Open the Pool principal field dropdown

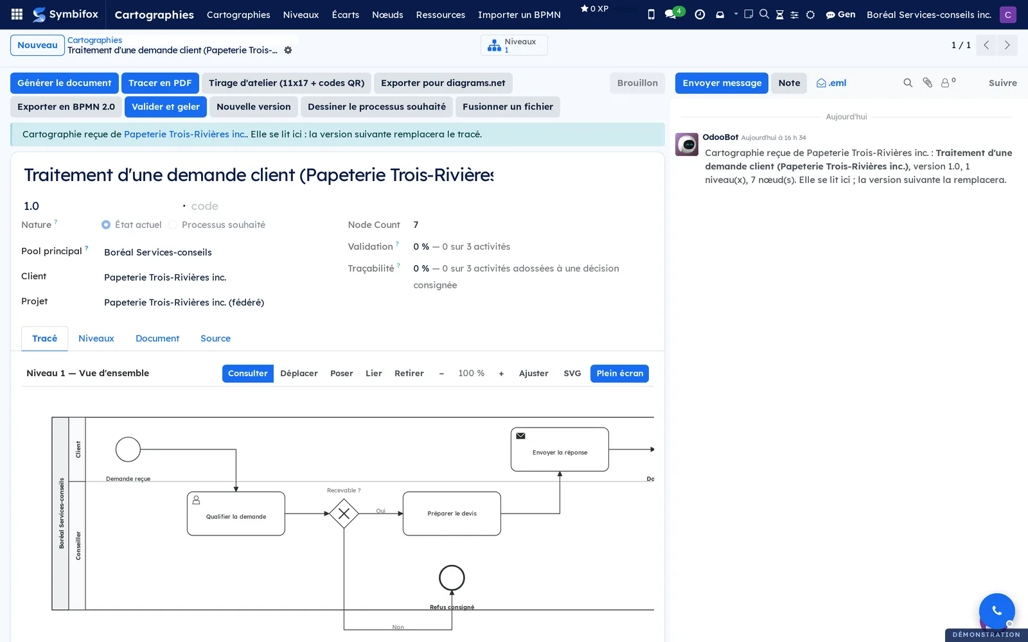(215, 252)
